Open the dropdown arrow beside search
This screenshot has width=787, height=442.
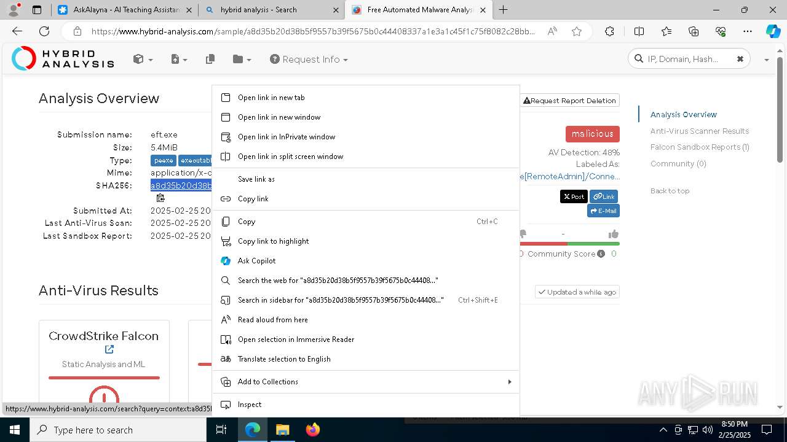766,60
